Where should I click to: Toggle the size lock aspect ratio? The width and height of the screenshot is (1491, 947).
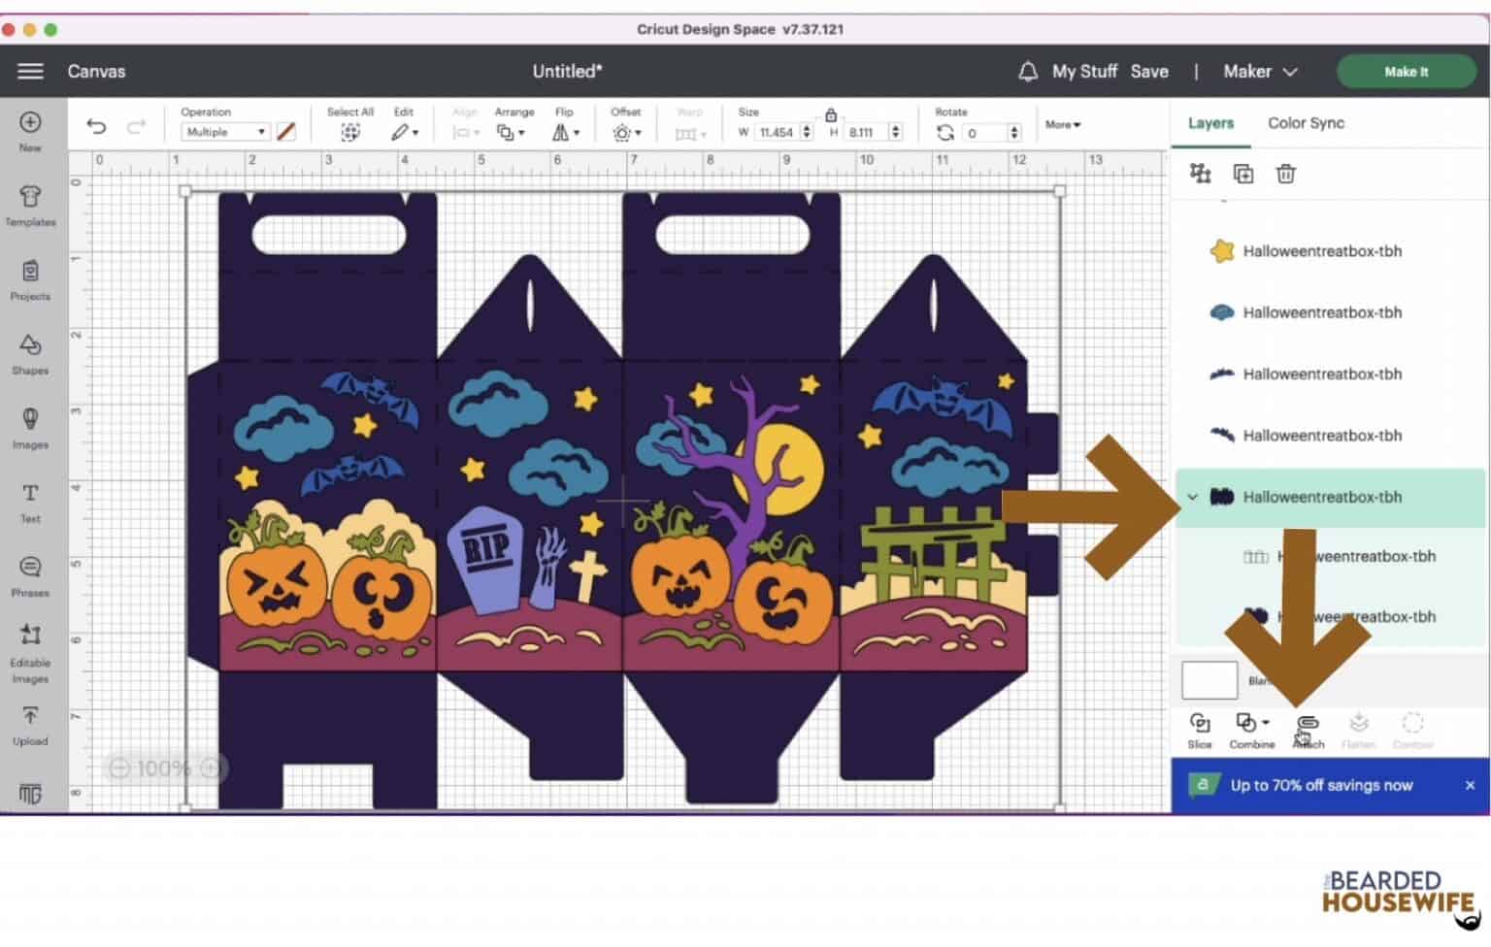(831, 114)
